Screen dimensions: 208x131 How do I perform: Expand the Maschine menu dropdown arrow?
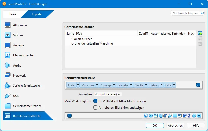pos(97,85)
